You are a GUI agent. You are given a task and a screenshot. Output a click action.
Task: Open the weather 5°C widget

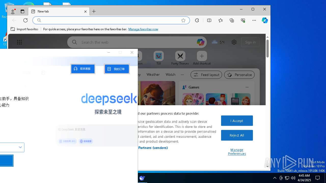coord(218,42)
